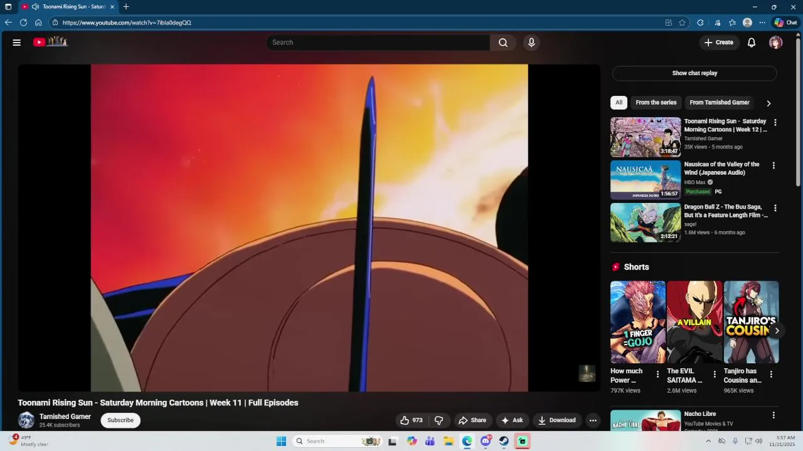
Task: Open the YouTube guide hamburger menu
Action: (17, 43)
